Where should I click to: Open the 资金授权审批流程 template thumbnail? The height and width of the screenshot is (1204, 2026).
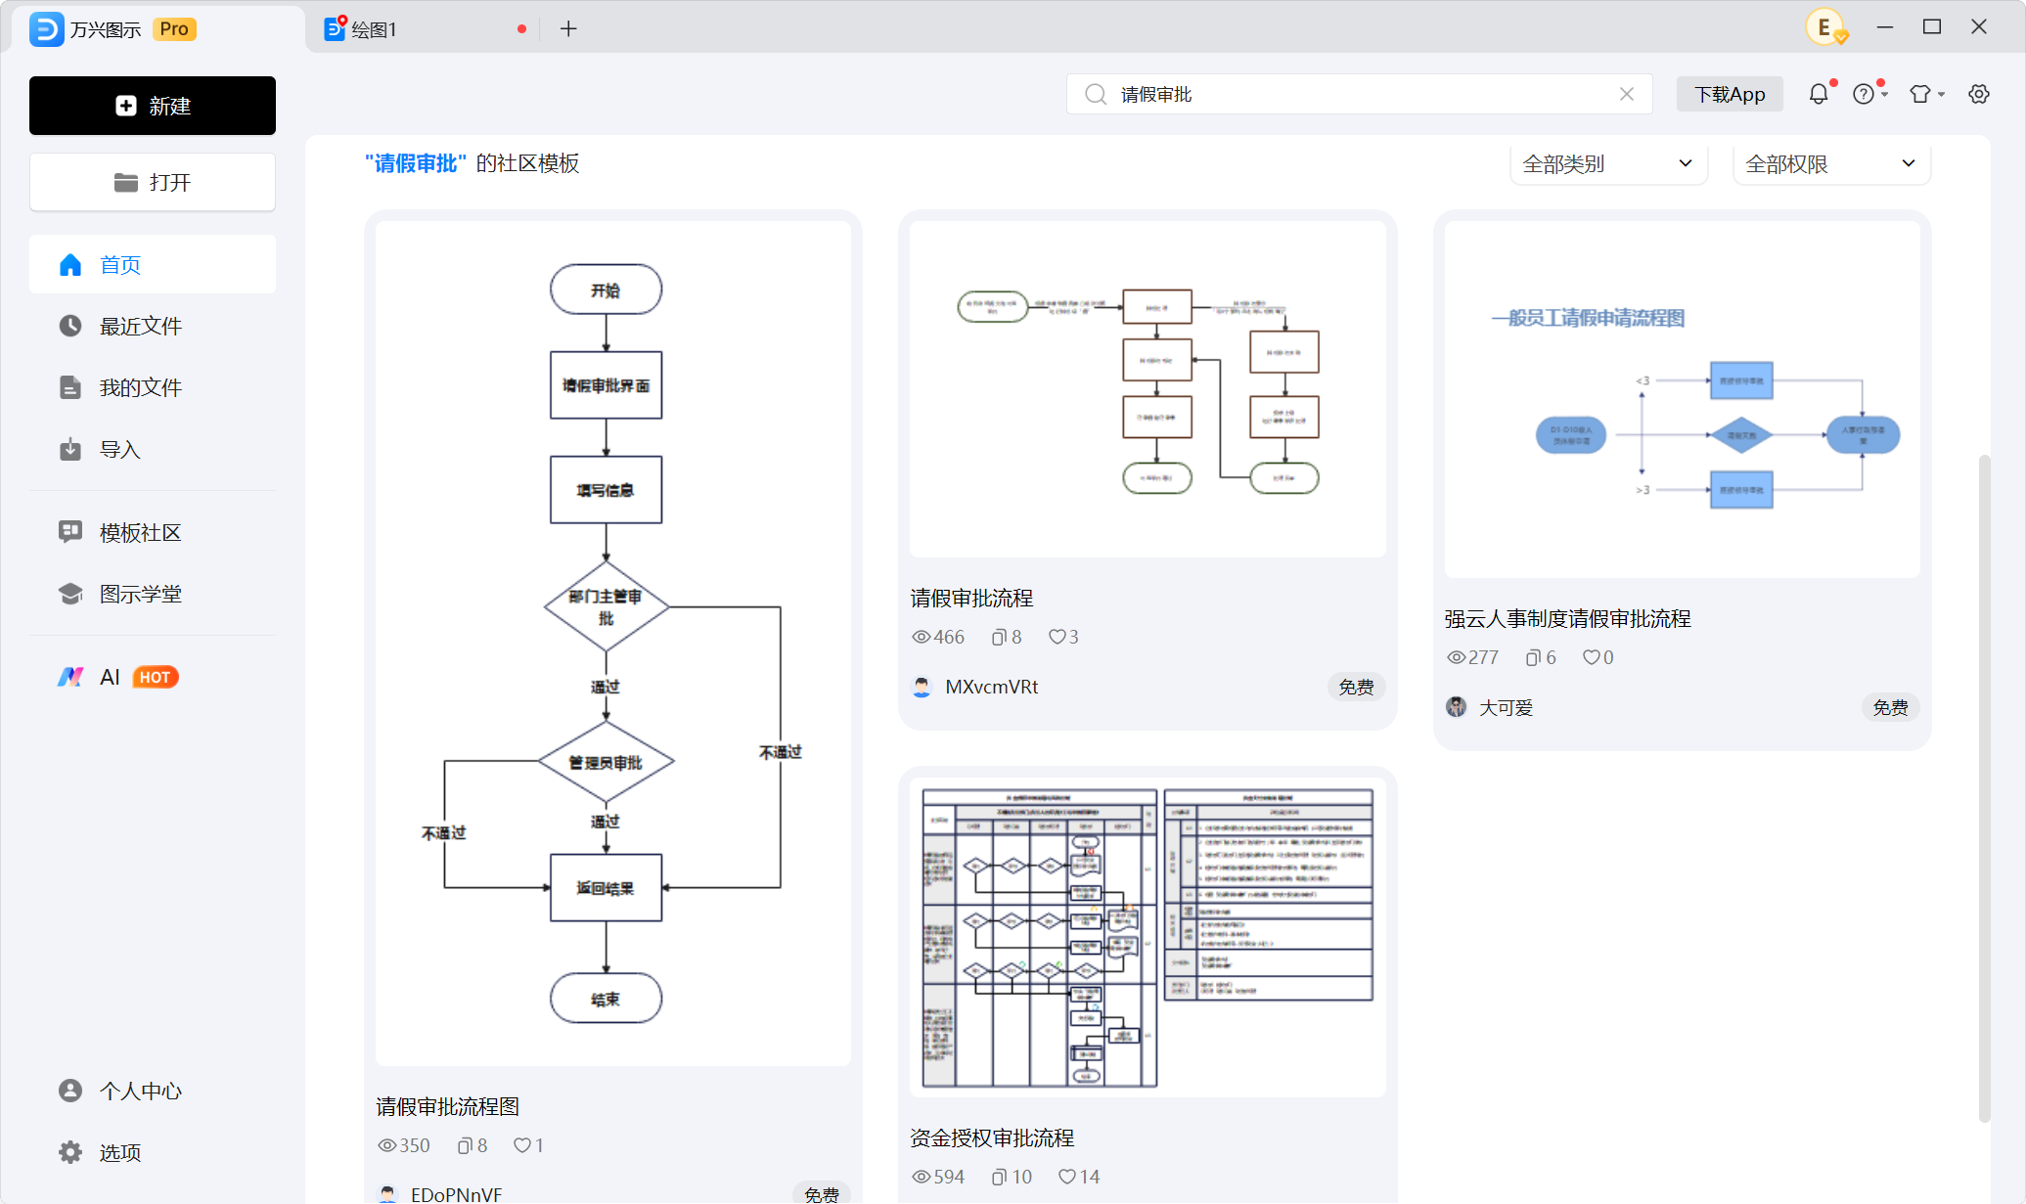(1148, 938)
